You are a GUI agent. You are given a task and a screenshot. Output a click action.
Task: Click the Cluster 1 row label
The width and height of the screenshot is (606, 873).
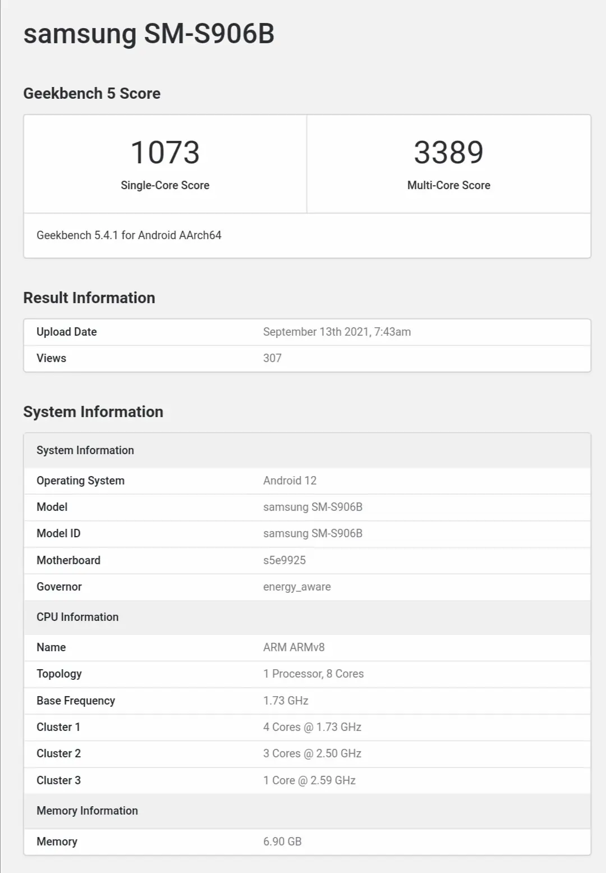(58, 727)
